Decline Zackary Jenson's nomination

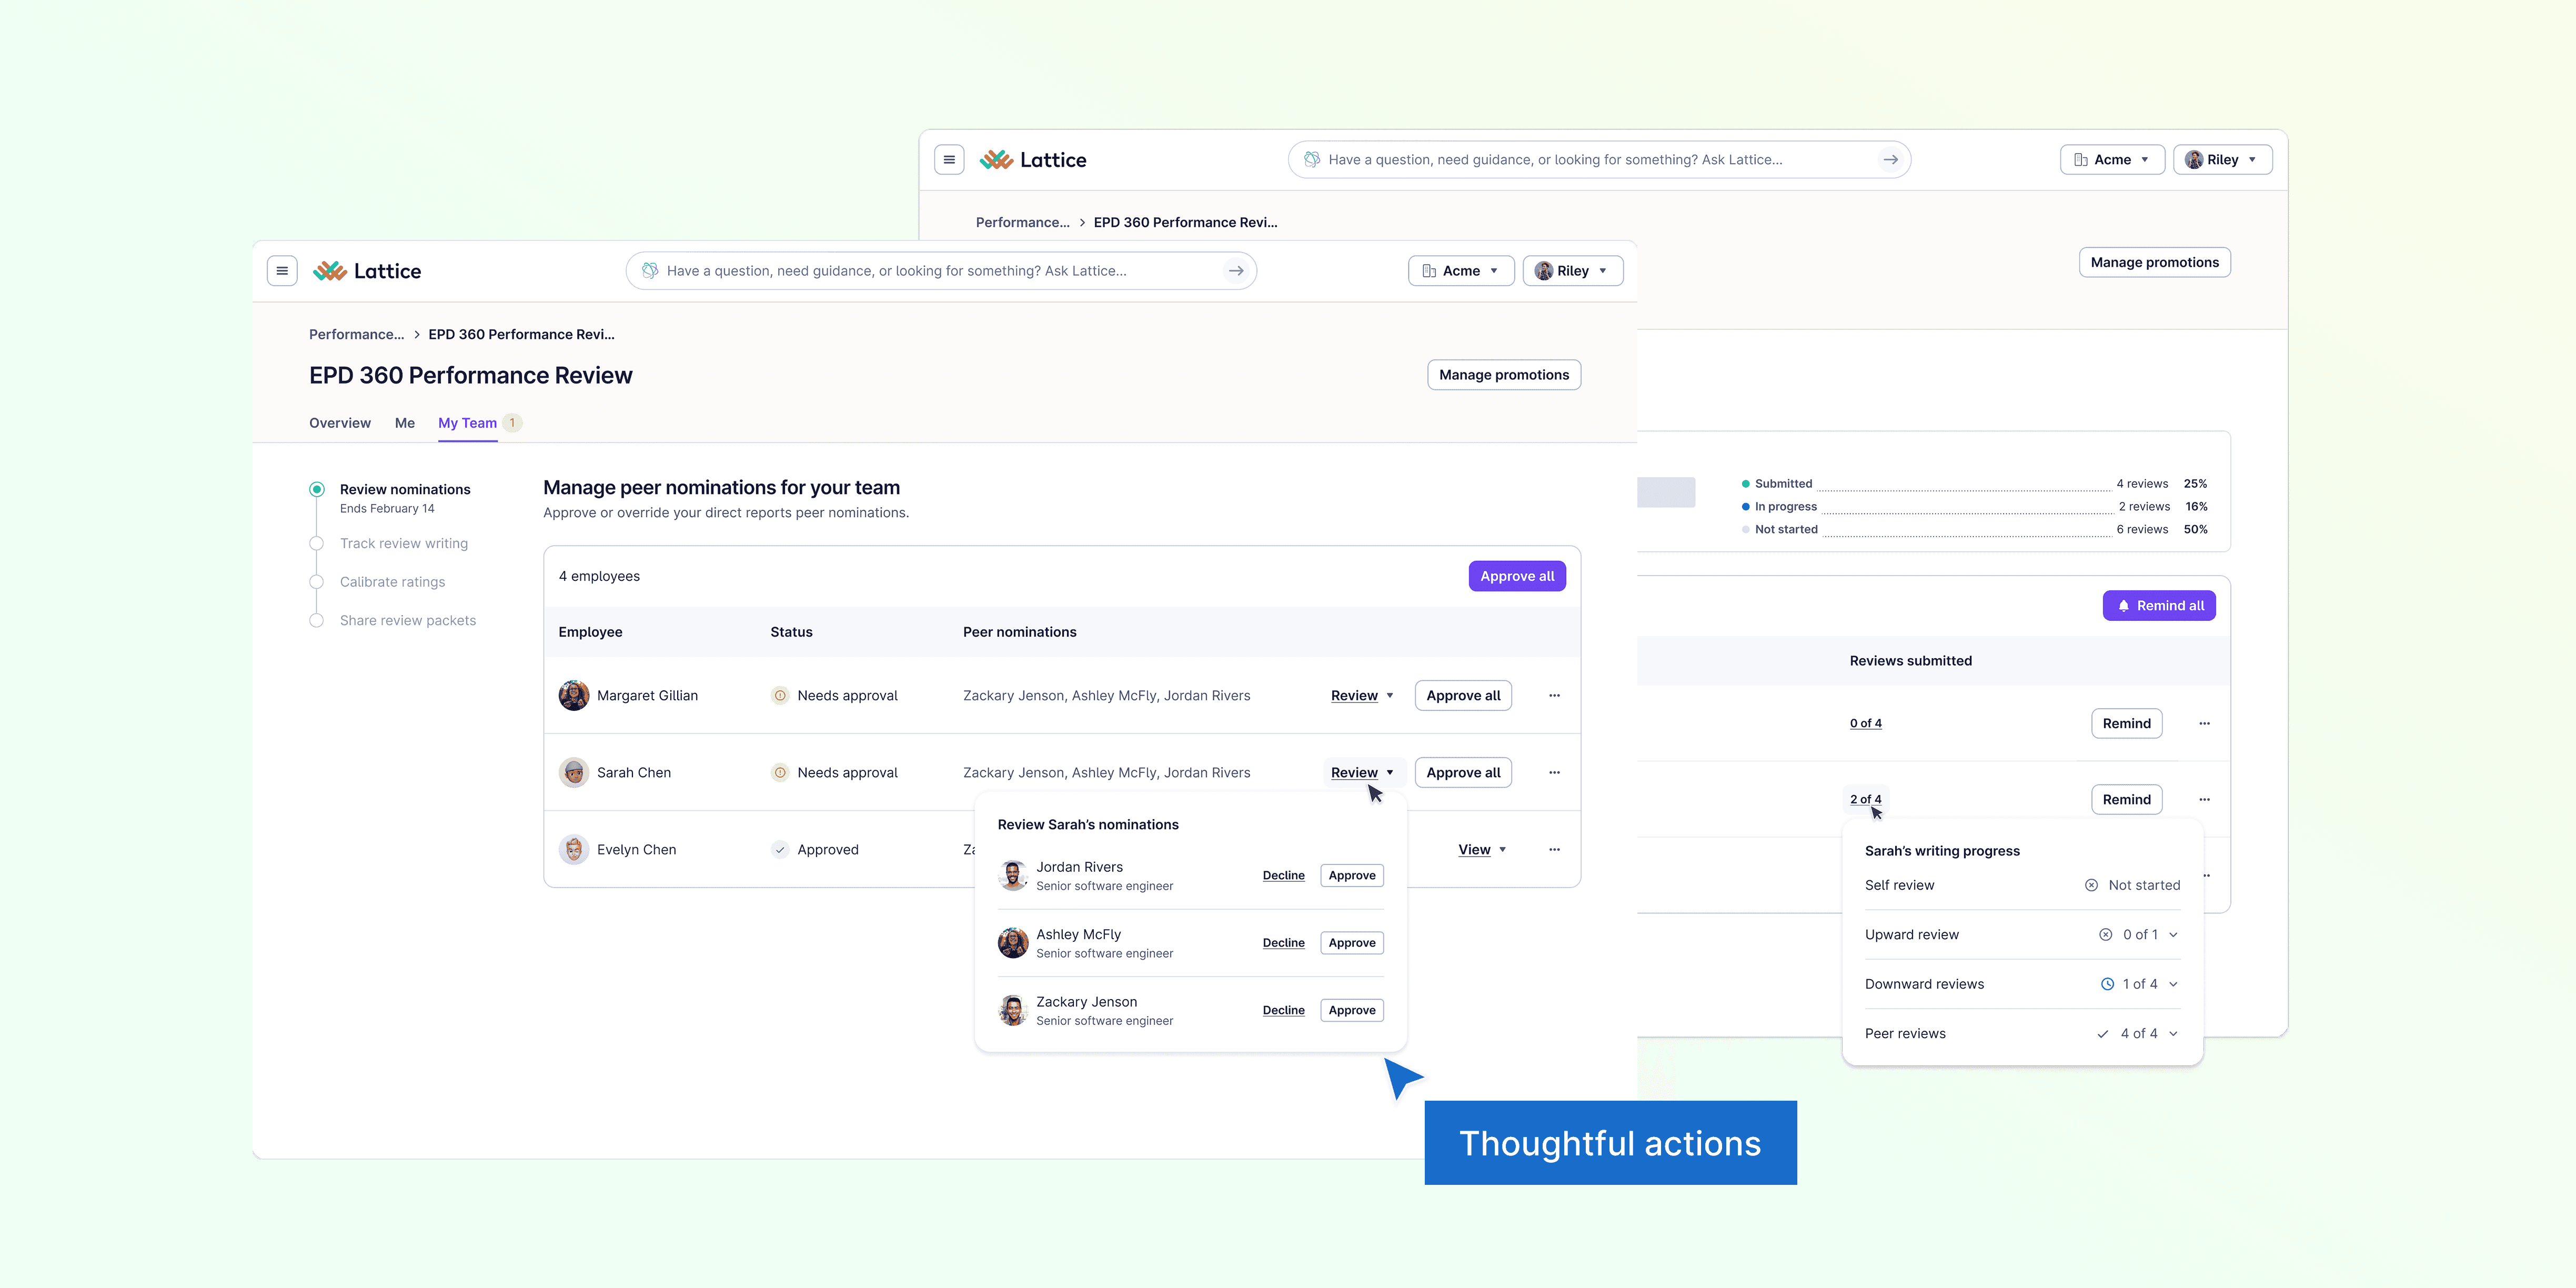[x=1283, y=1011]
